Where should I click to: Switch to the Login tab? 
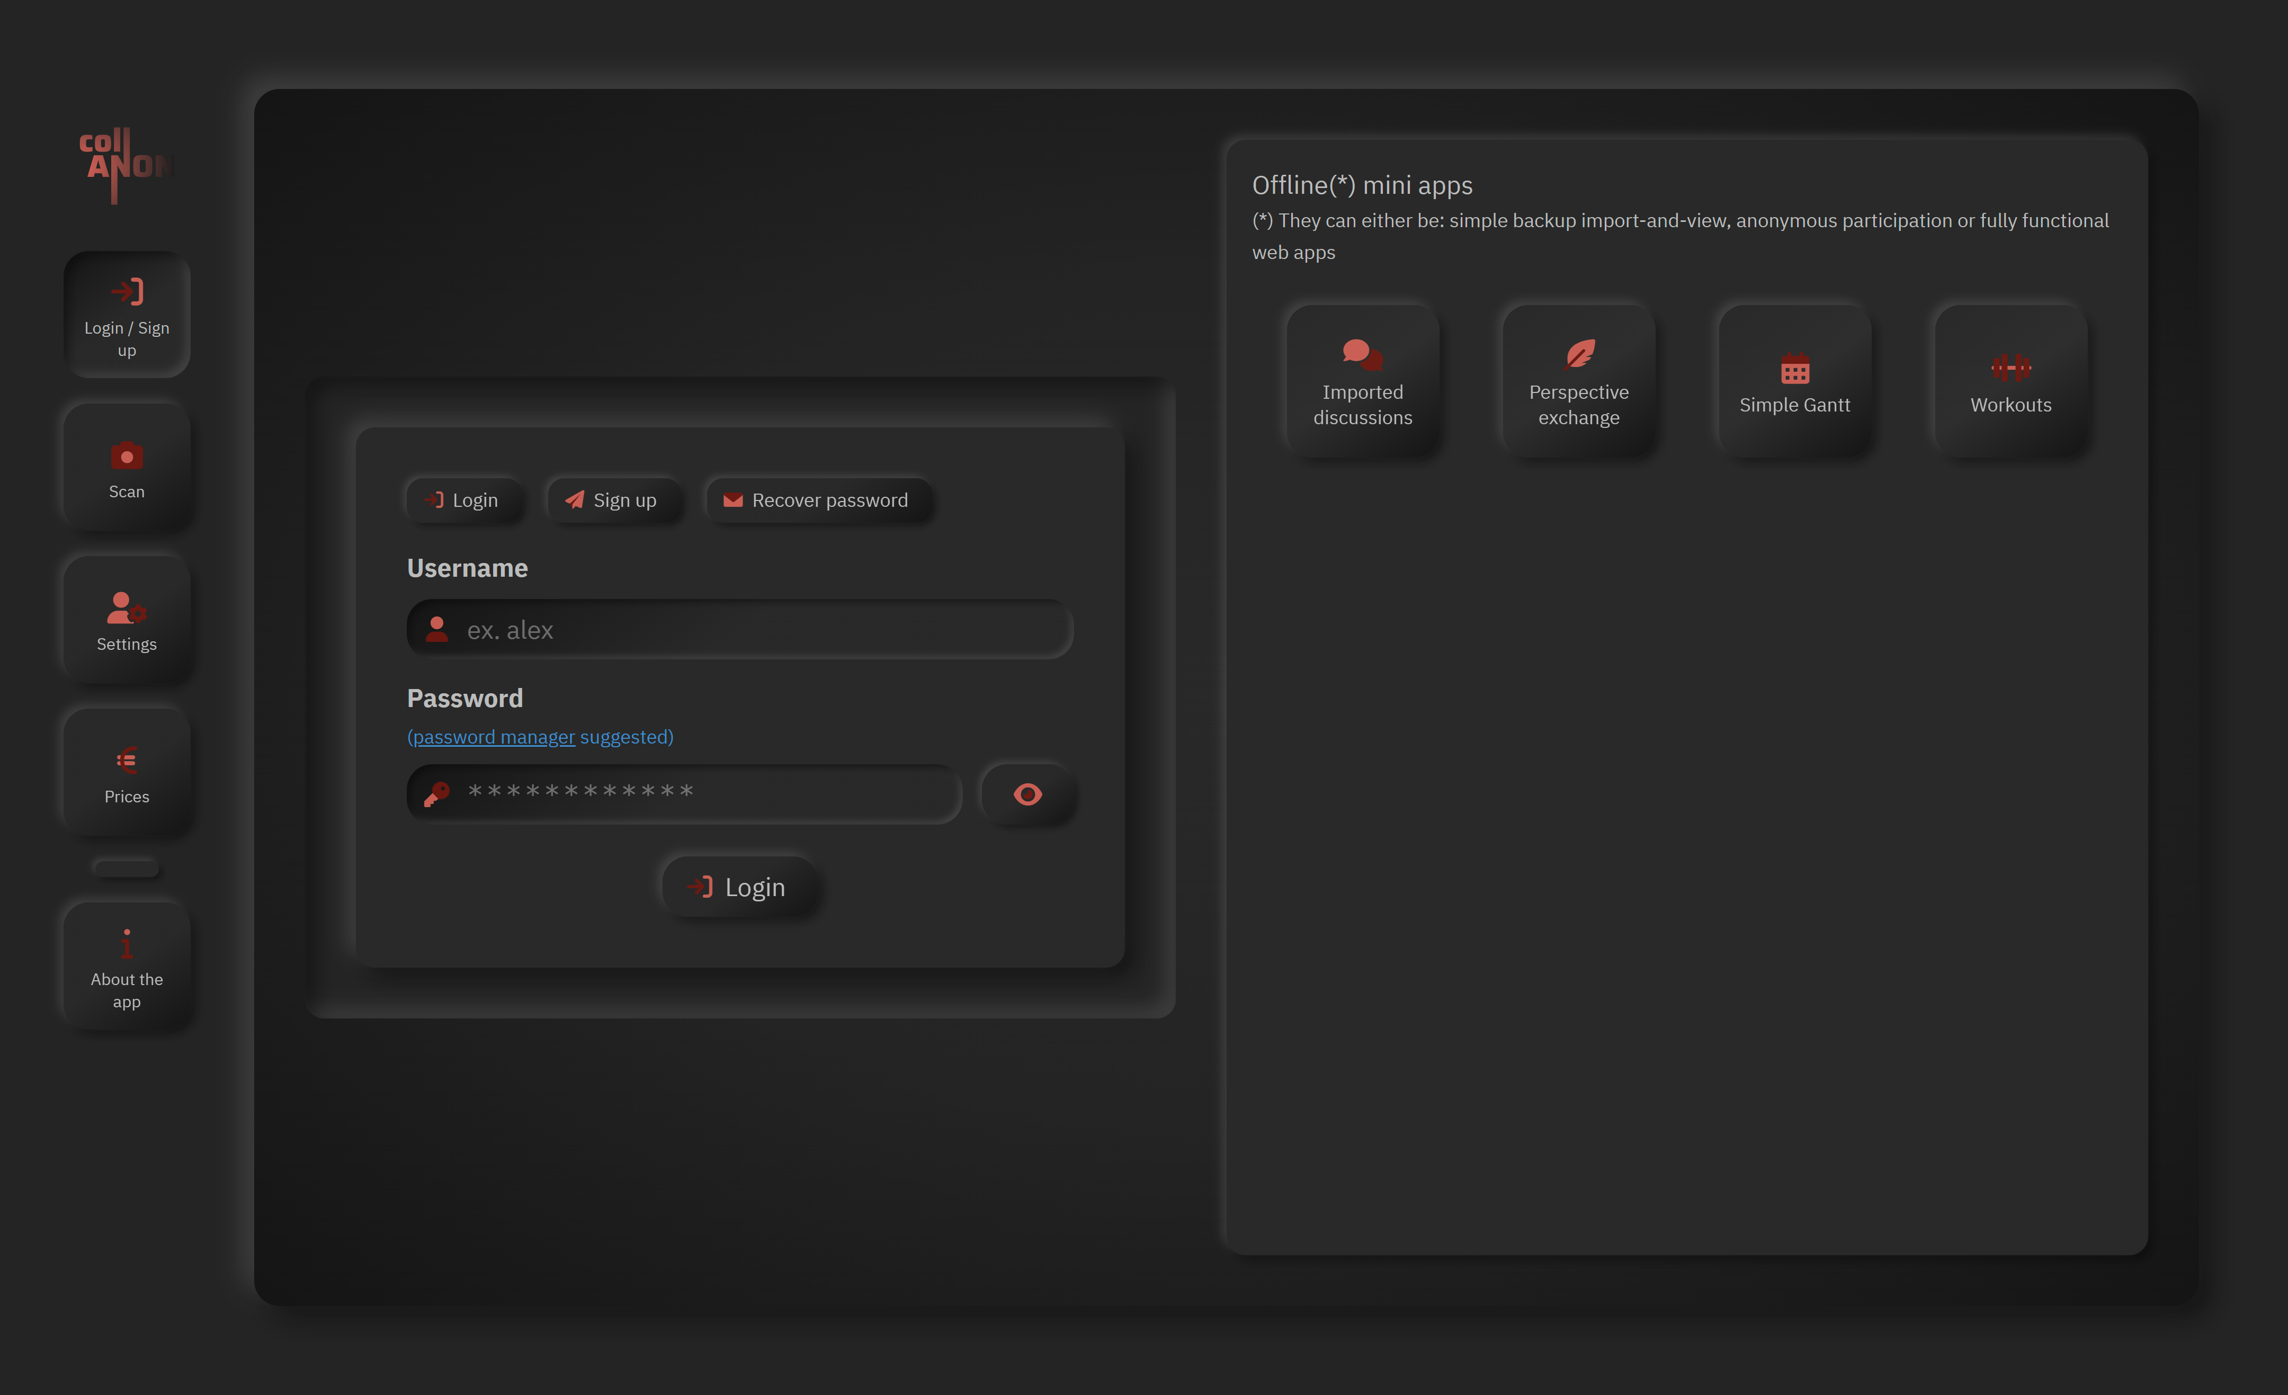(x=462, y=500)
